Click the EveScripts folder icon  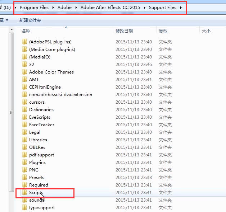[24, 117]
